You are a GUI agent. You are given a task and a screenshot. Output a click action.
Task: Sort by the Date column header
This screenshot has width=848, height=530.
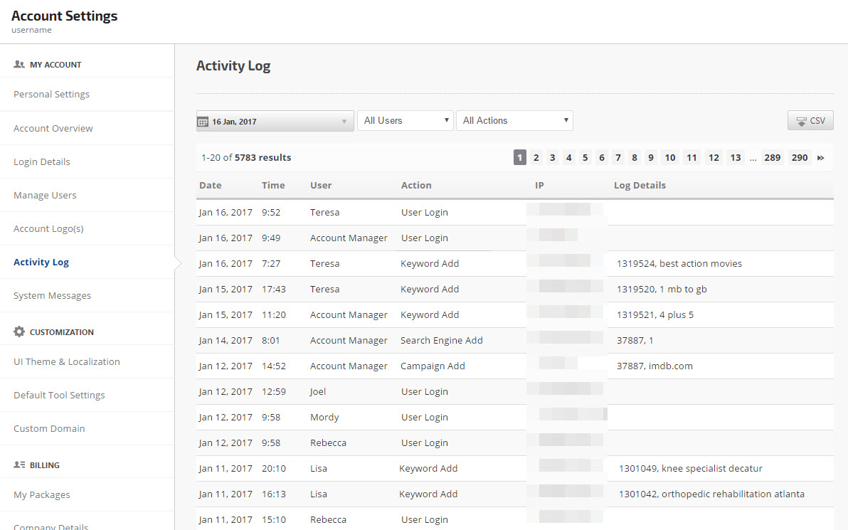point(210,186)
